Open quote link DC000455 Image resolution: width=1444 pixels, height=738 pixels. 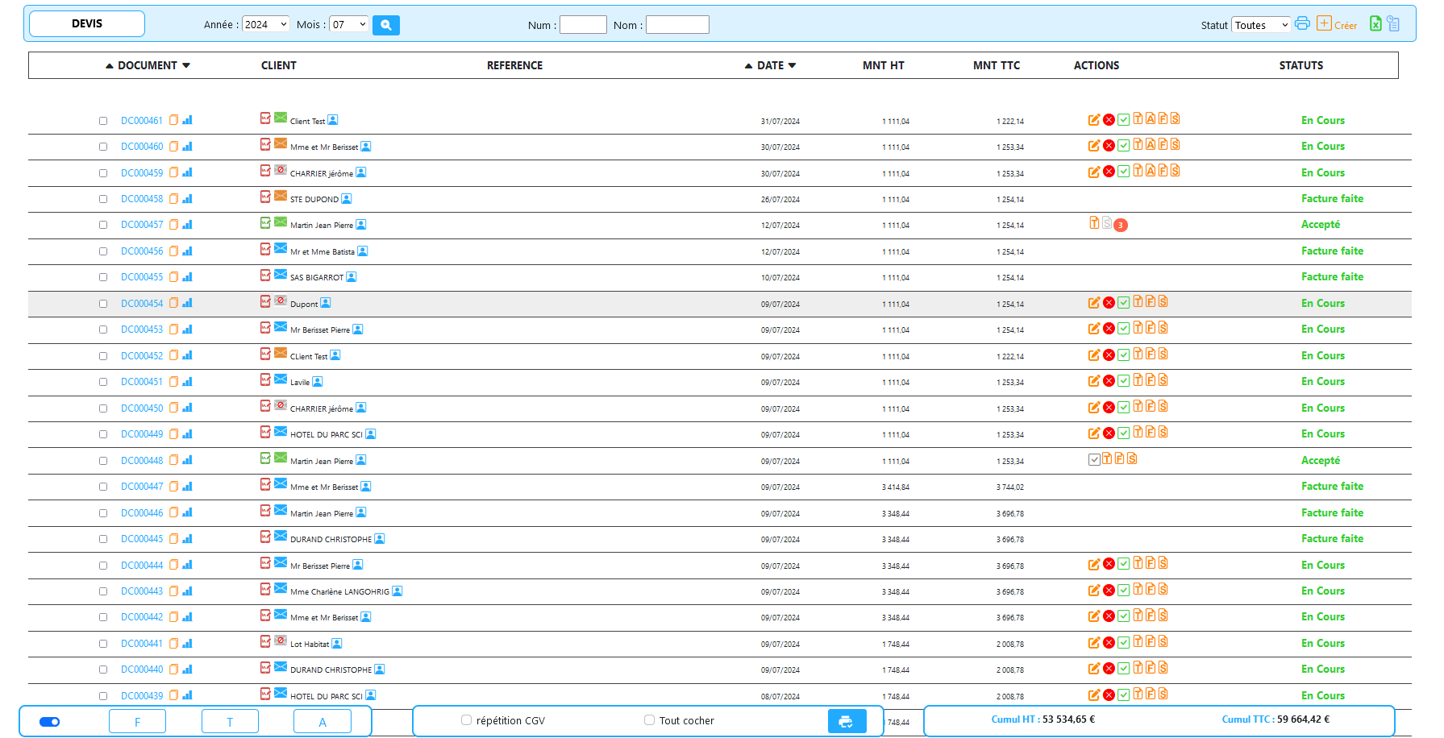(142, 277)
